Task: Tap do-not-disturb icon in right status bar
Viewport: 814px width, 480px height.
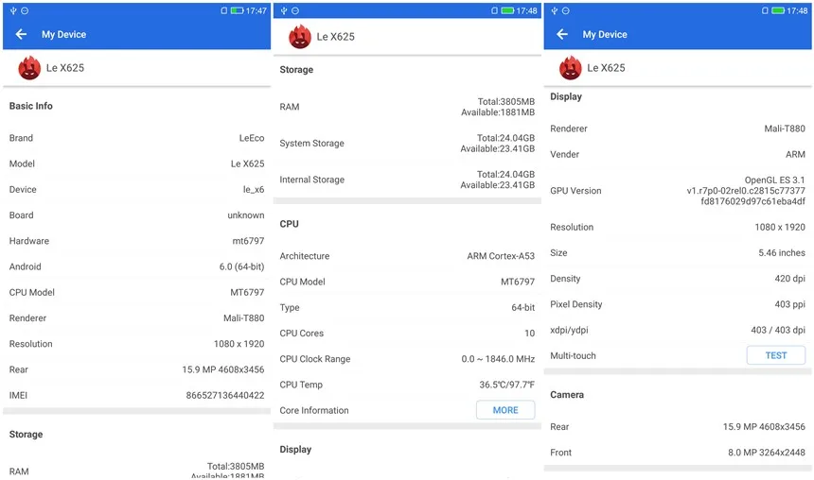Action: click(565, 10)
